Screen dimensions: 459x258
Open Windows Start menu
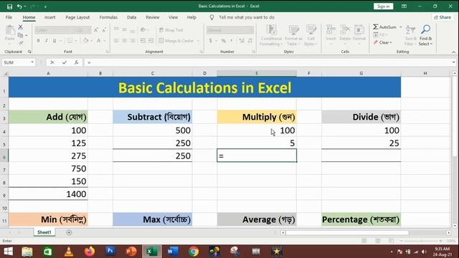[8, 252]
